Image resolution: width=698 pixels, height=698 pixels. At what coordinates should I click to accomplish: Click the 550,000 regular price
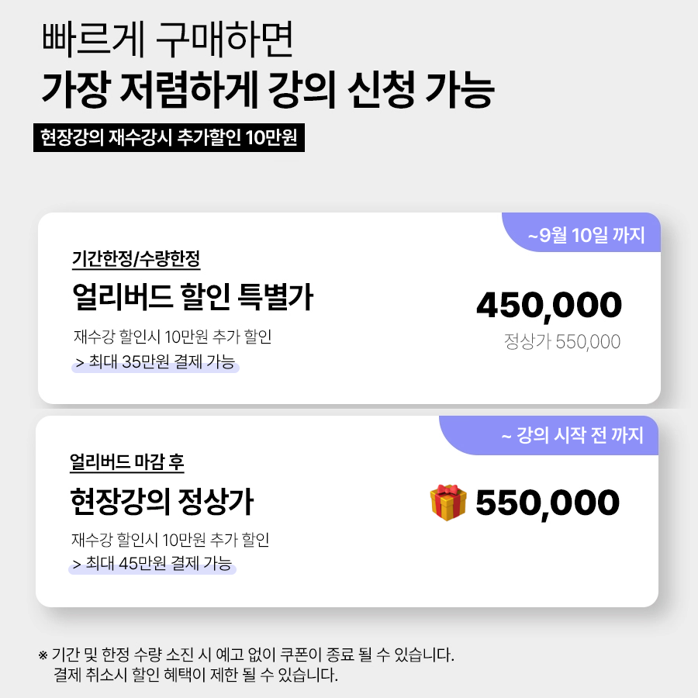coord(548,503)
